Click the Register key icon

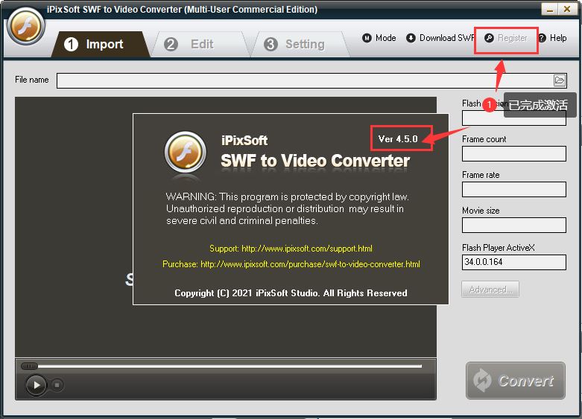pos(489,38)
